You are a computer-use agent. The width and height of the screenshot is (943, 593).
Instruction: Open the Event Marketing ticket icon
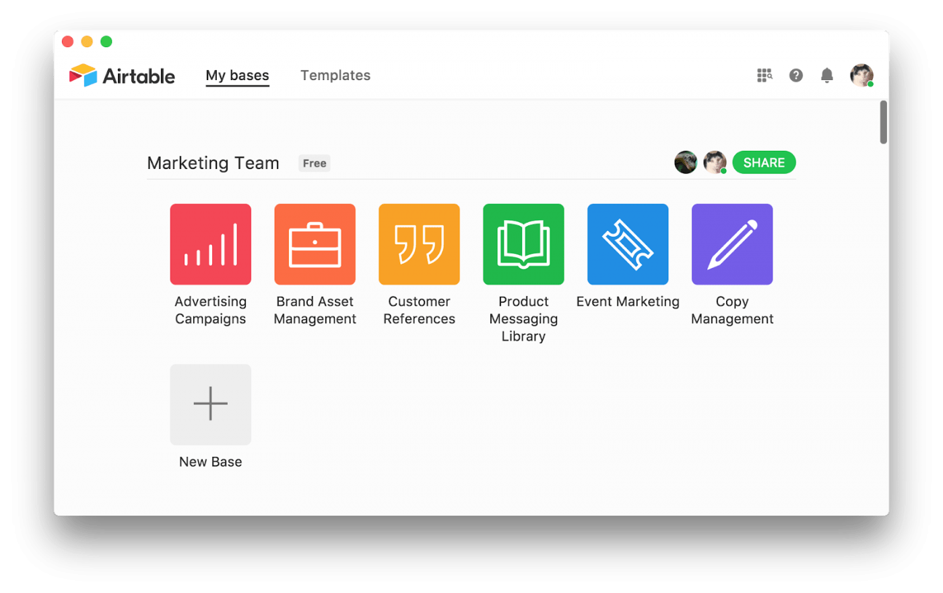(x=628, y=244)
